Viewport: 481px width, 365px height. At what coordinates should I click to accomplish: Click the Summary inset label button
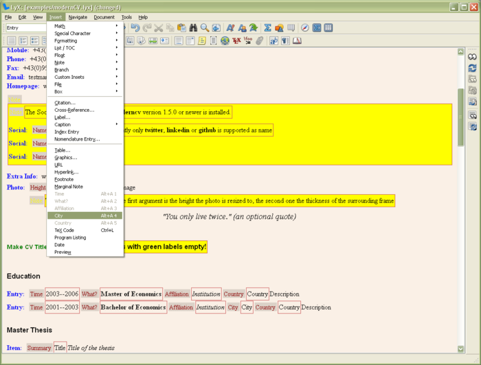point(39,348)
